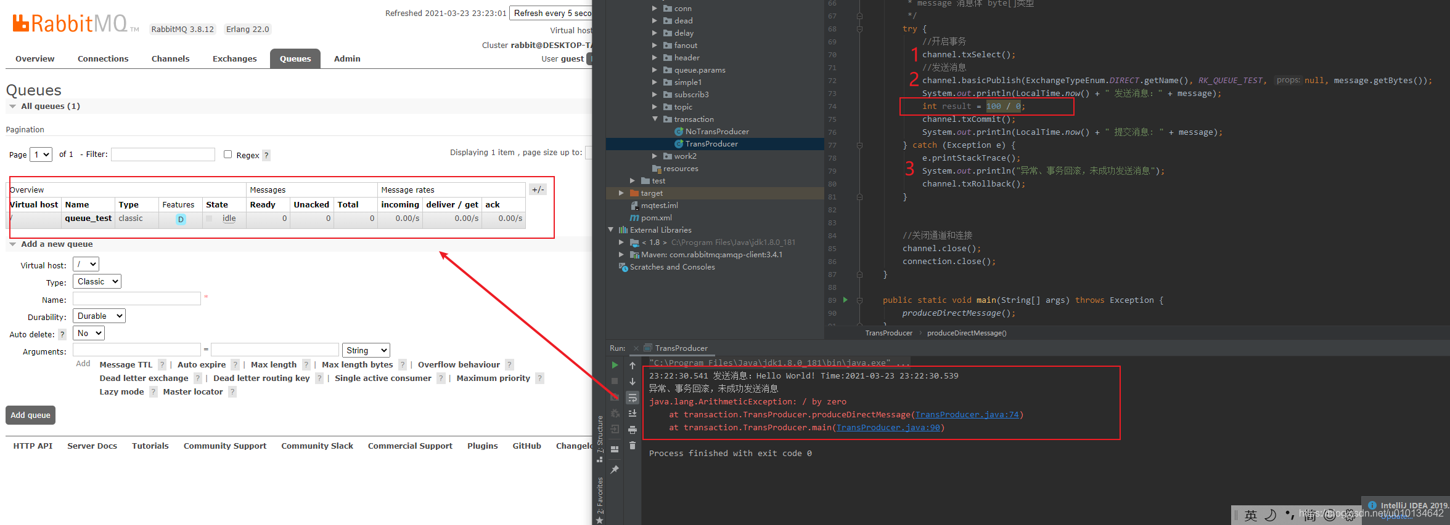1450x525 pixels.
Task: Click the RabbitMQ logo
Action: [x=76, y=24]
